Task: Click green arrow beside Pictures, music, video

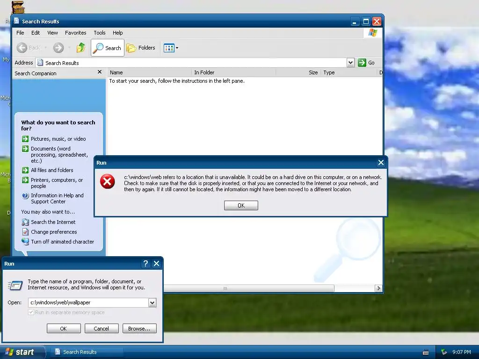Action: pos(25,139)
